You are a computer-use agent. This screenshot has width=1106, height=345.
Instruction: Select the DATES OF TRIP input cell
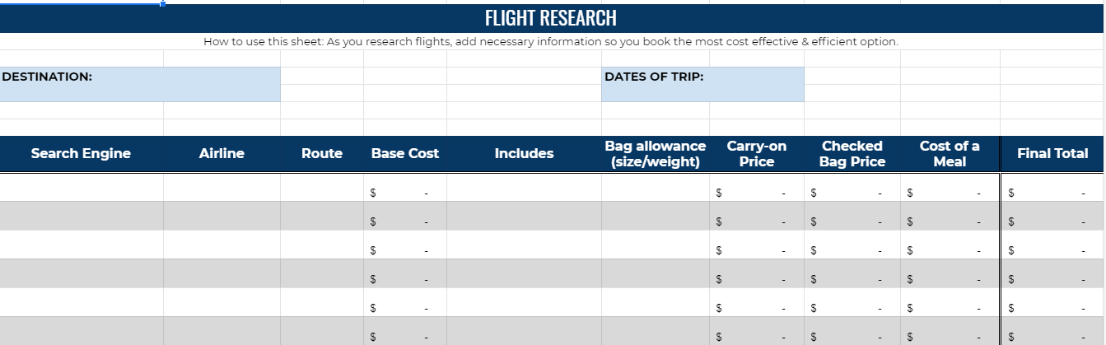(702, 84)
